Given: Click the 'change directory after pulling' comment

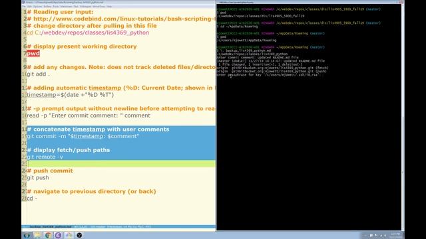Looking at the screenshot, I should tap(92, 26).
